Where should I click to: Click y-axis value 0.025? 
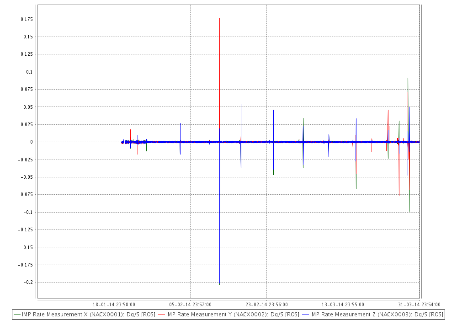(27, 124)
